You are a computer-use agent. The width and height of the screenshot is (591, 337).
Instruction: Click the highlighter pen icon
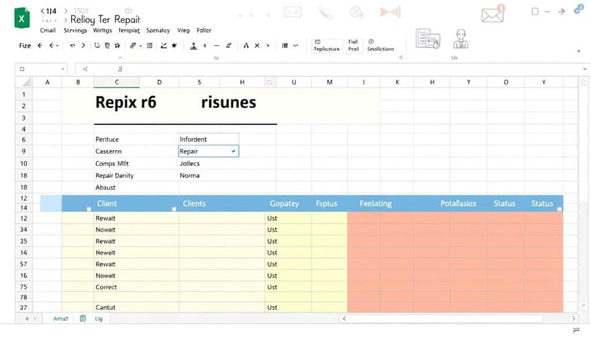click(x=229, y=46)
